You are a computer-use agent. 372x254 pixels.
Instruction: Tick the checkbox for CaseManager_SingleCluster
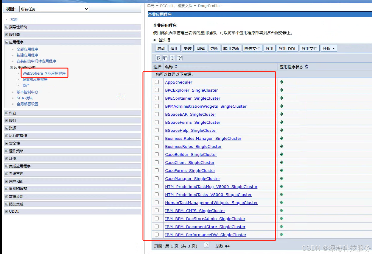pos(157,178)
